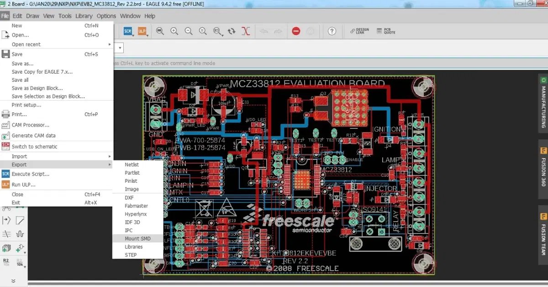Open the Export submenu entry
Image resolution: width=548 pixels, height=287 pixels.
click(57, 165)
